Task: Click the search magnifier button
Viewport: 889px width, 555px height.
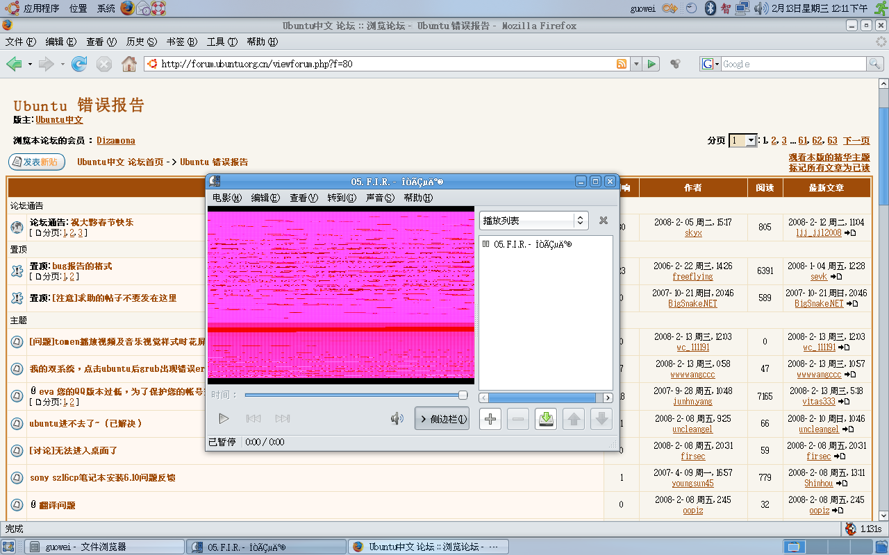Action: click(x=876, y=64)
